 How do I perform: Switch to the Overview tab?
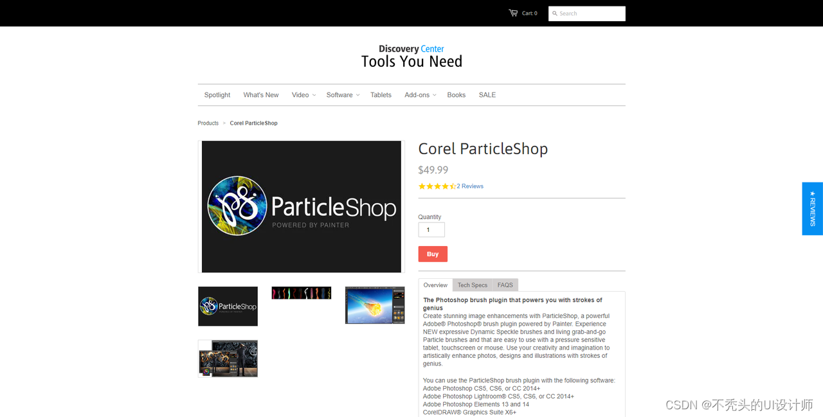point(435,285)
